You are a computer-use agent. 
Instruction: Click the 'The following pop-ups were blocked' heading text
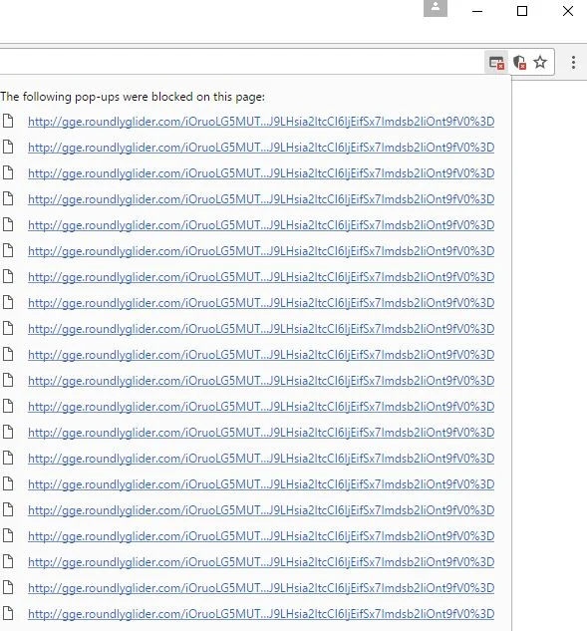pyautogui.click(x=133, y=97)
